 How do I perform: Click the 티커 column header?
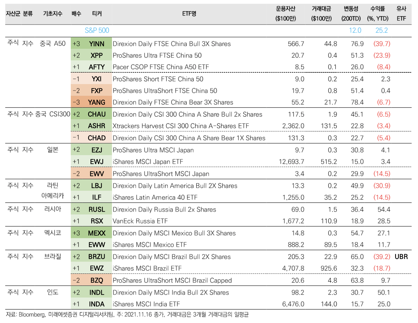point(97,14)
